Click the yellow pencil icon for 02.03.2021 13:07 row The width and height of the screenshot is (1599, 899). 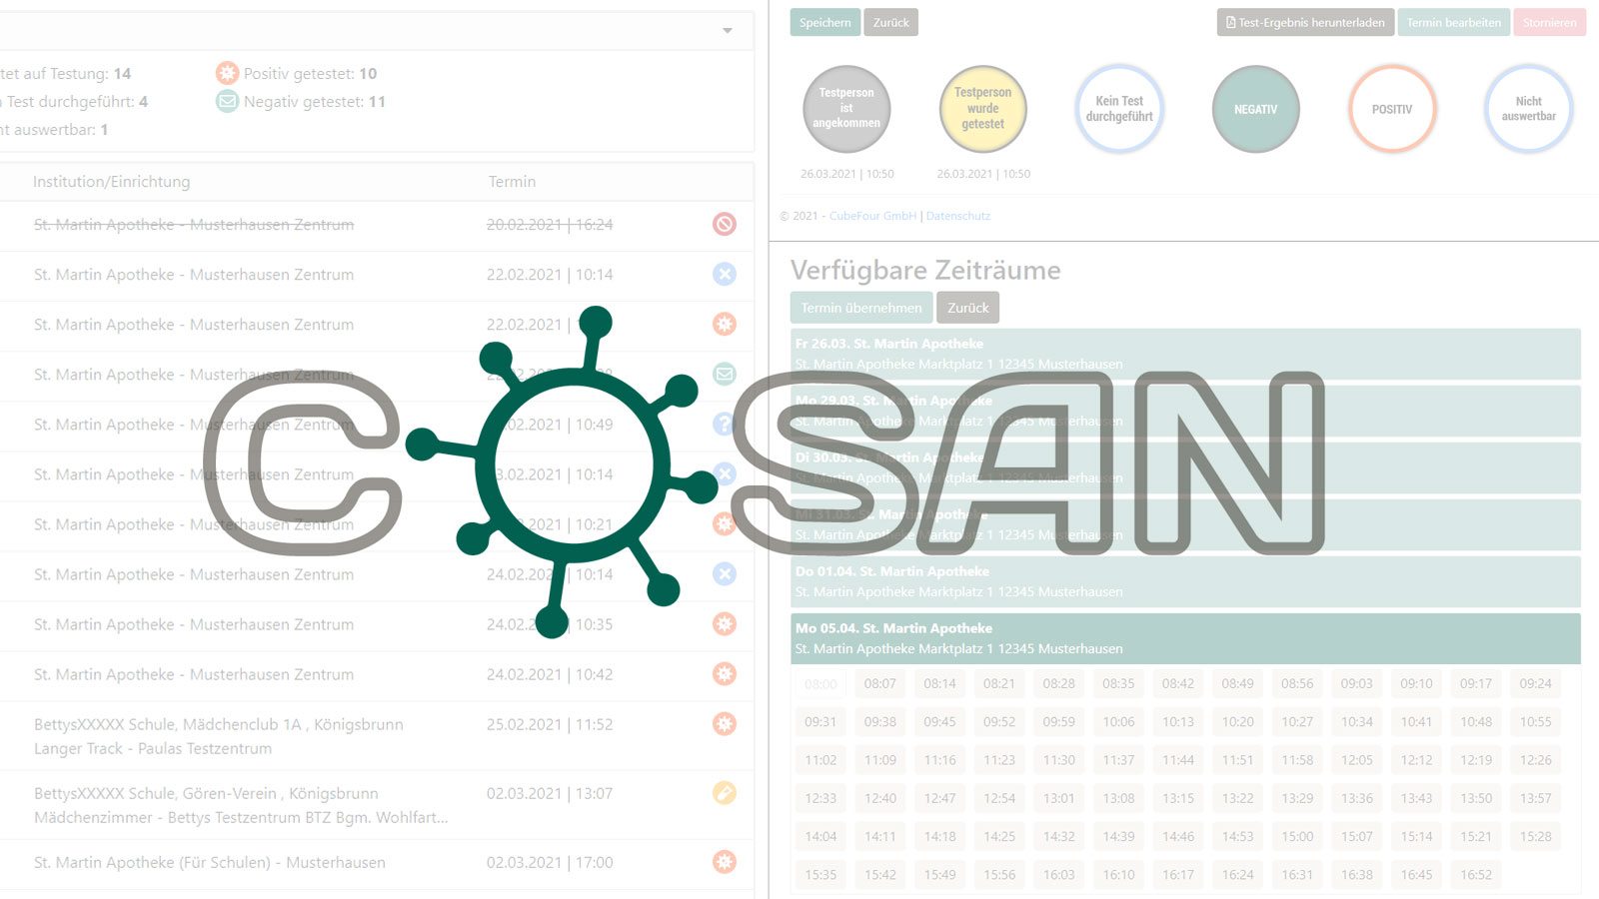725,793
